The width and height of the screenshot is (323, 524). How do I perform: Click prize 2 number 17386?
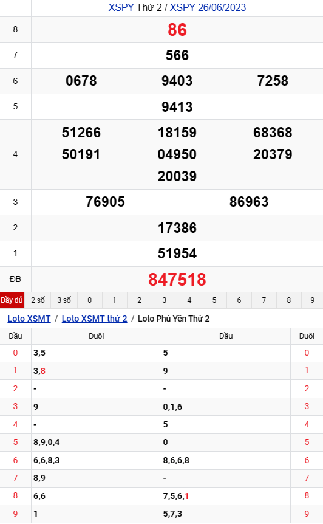click(177, 228)
